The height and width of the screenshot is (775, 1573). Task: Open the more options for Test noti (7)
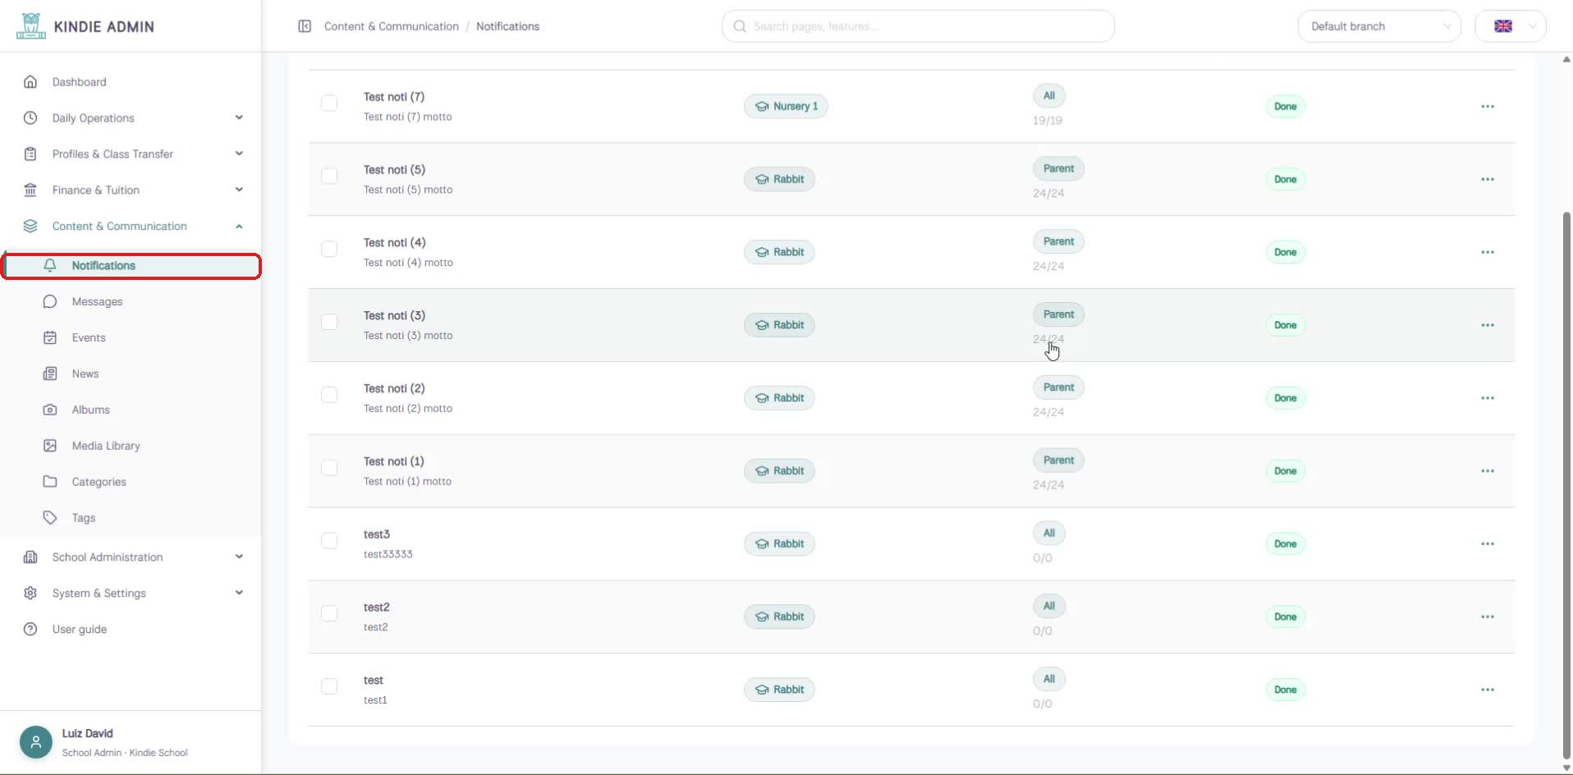pos(1488,107)
